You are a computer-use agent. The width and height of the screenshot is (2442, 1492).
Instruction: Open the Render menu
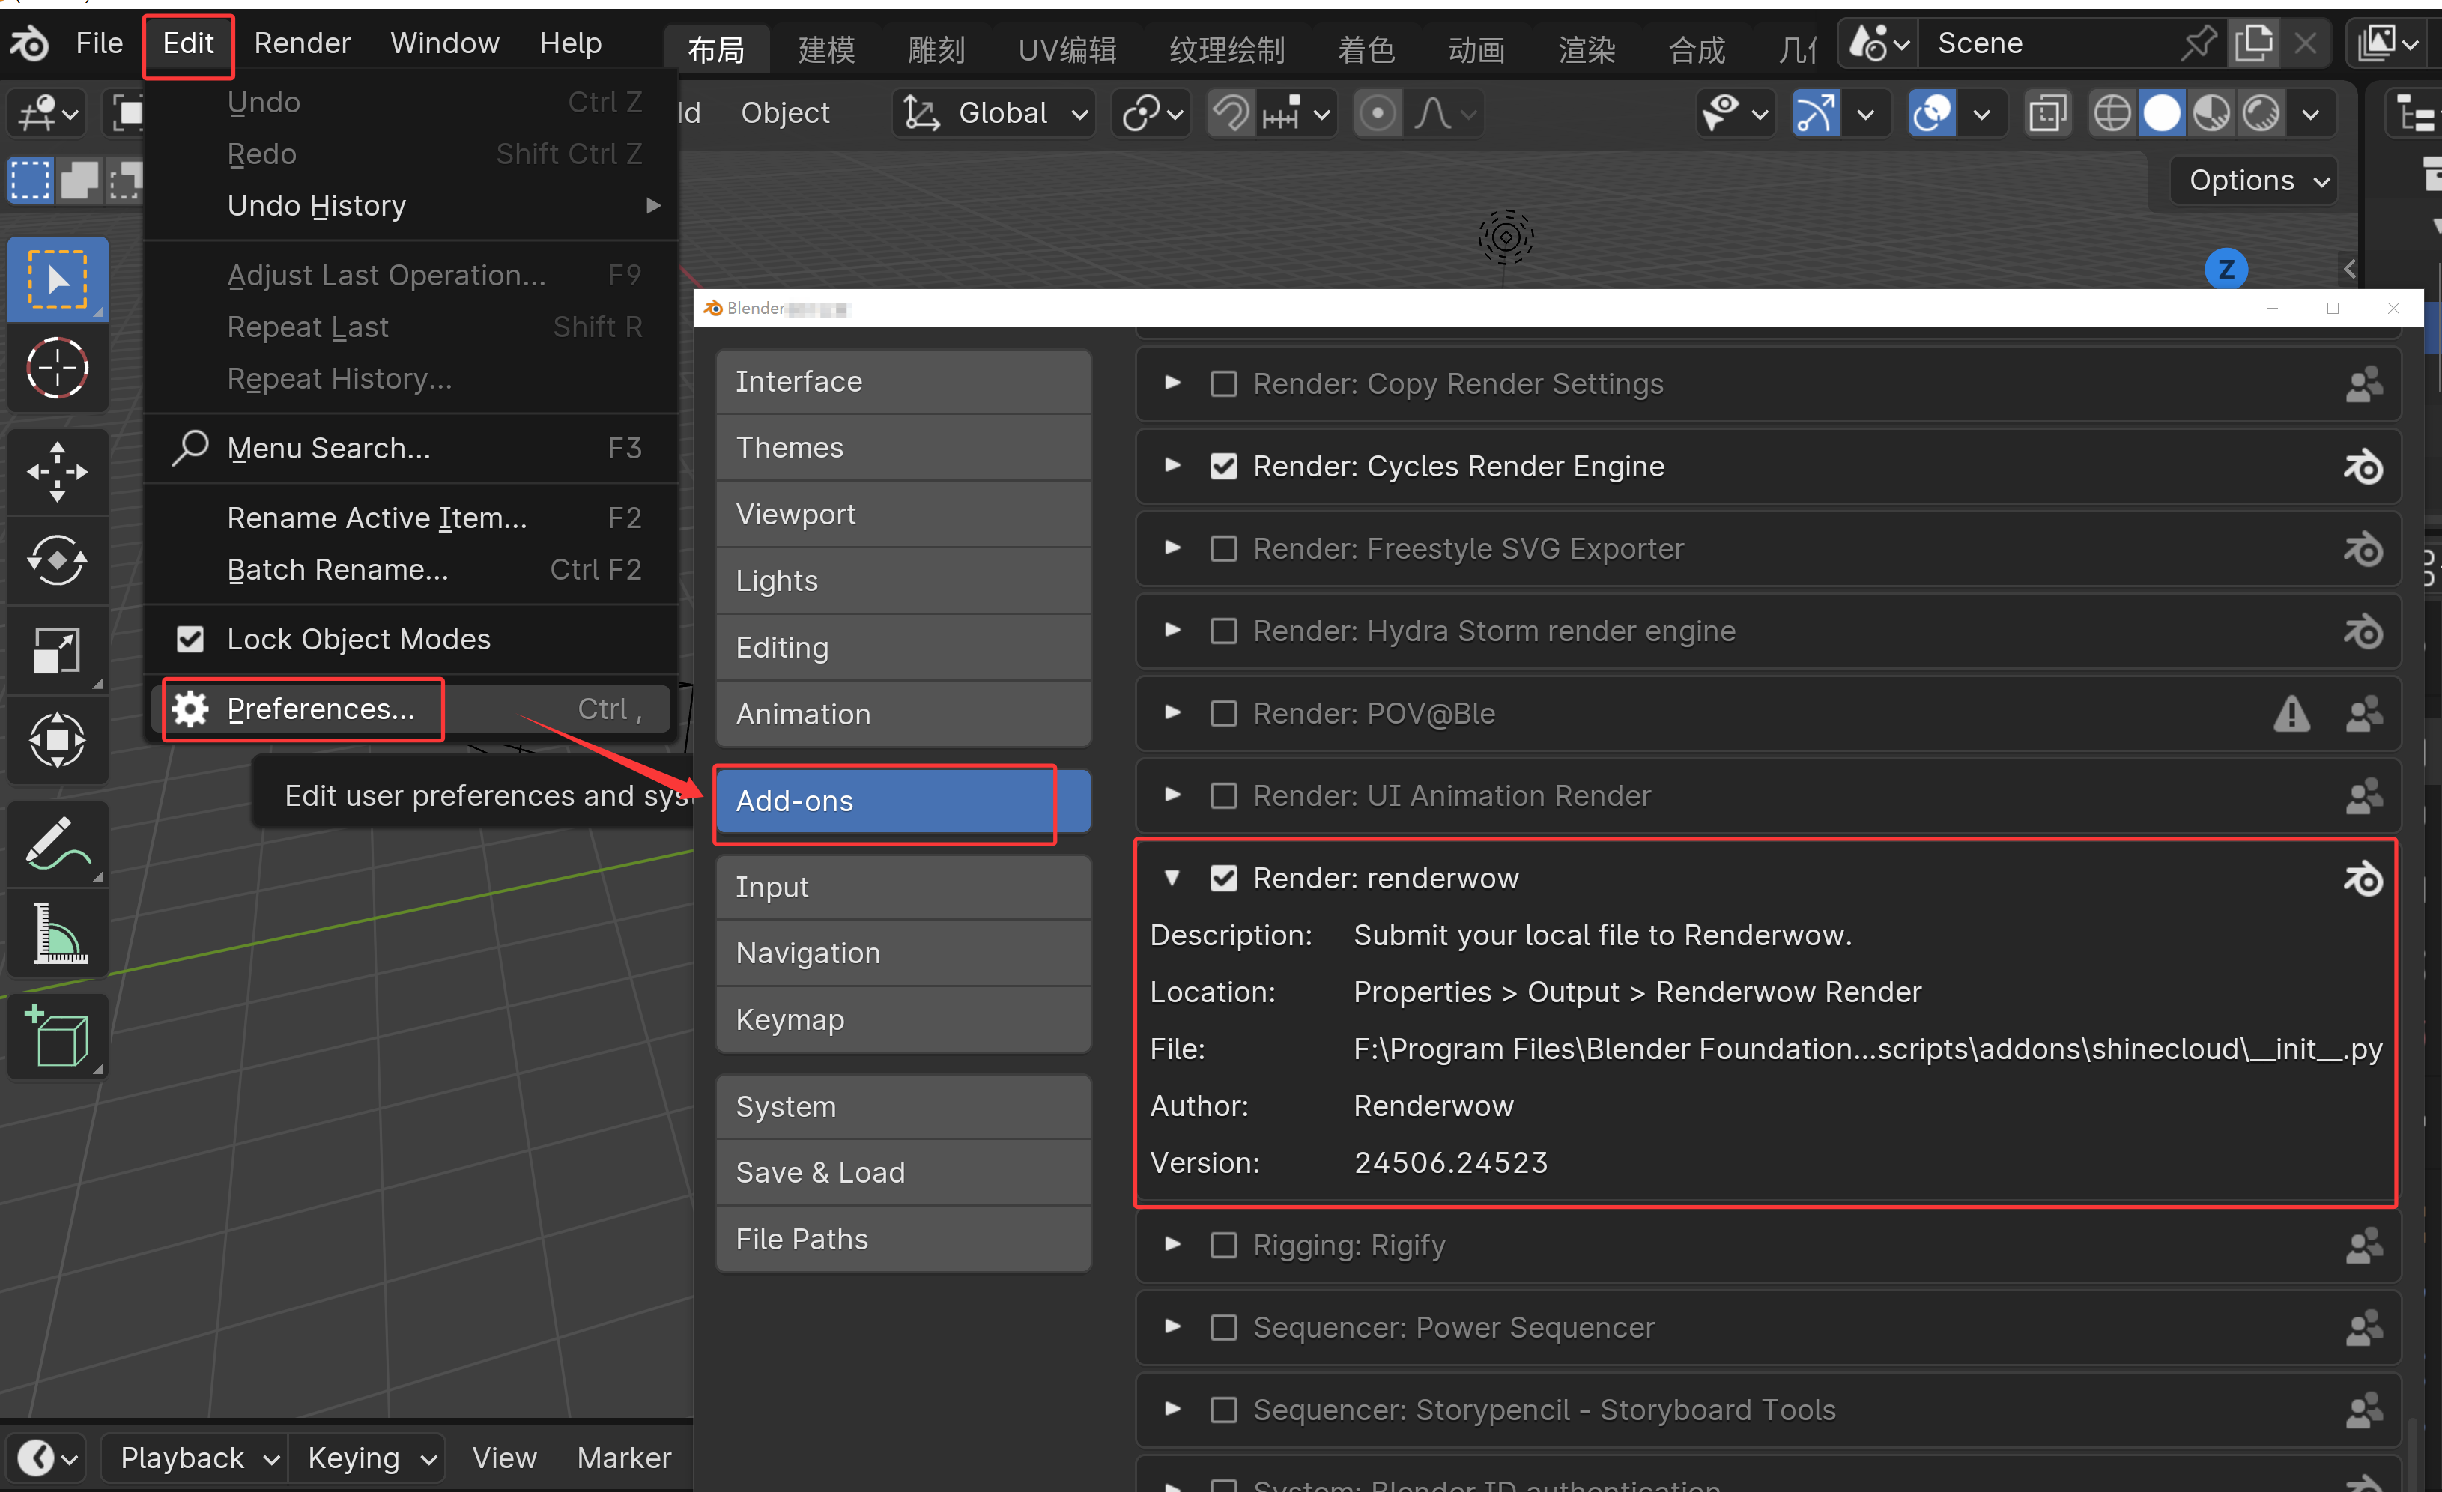[x=303, y=43]
